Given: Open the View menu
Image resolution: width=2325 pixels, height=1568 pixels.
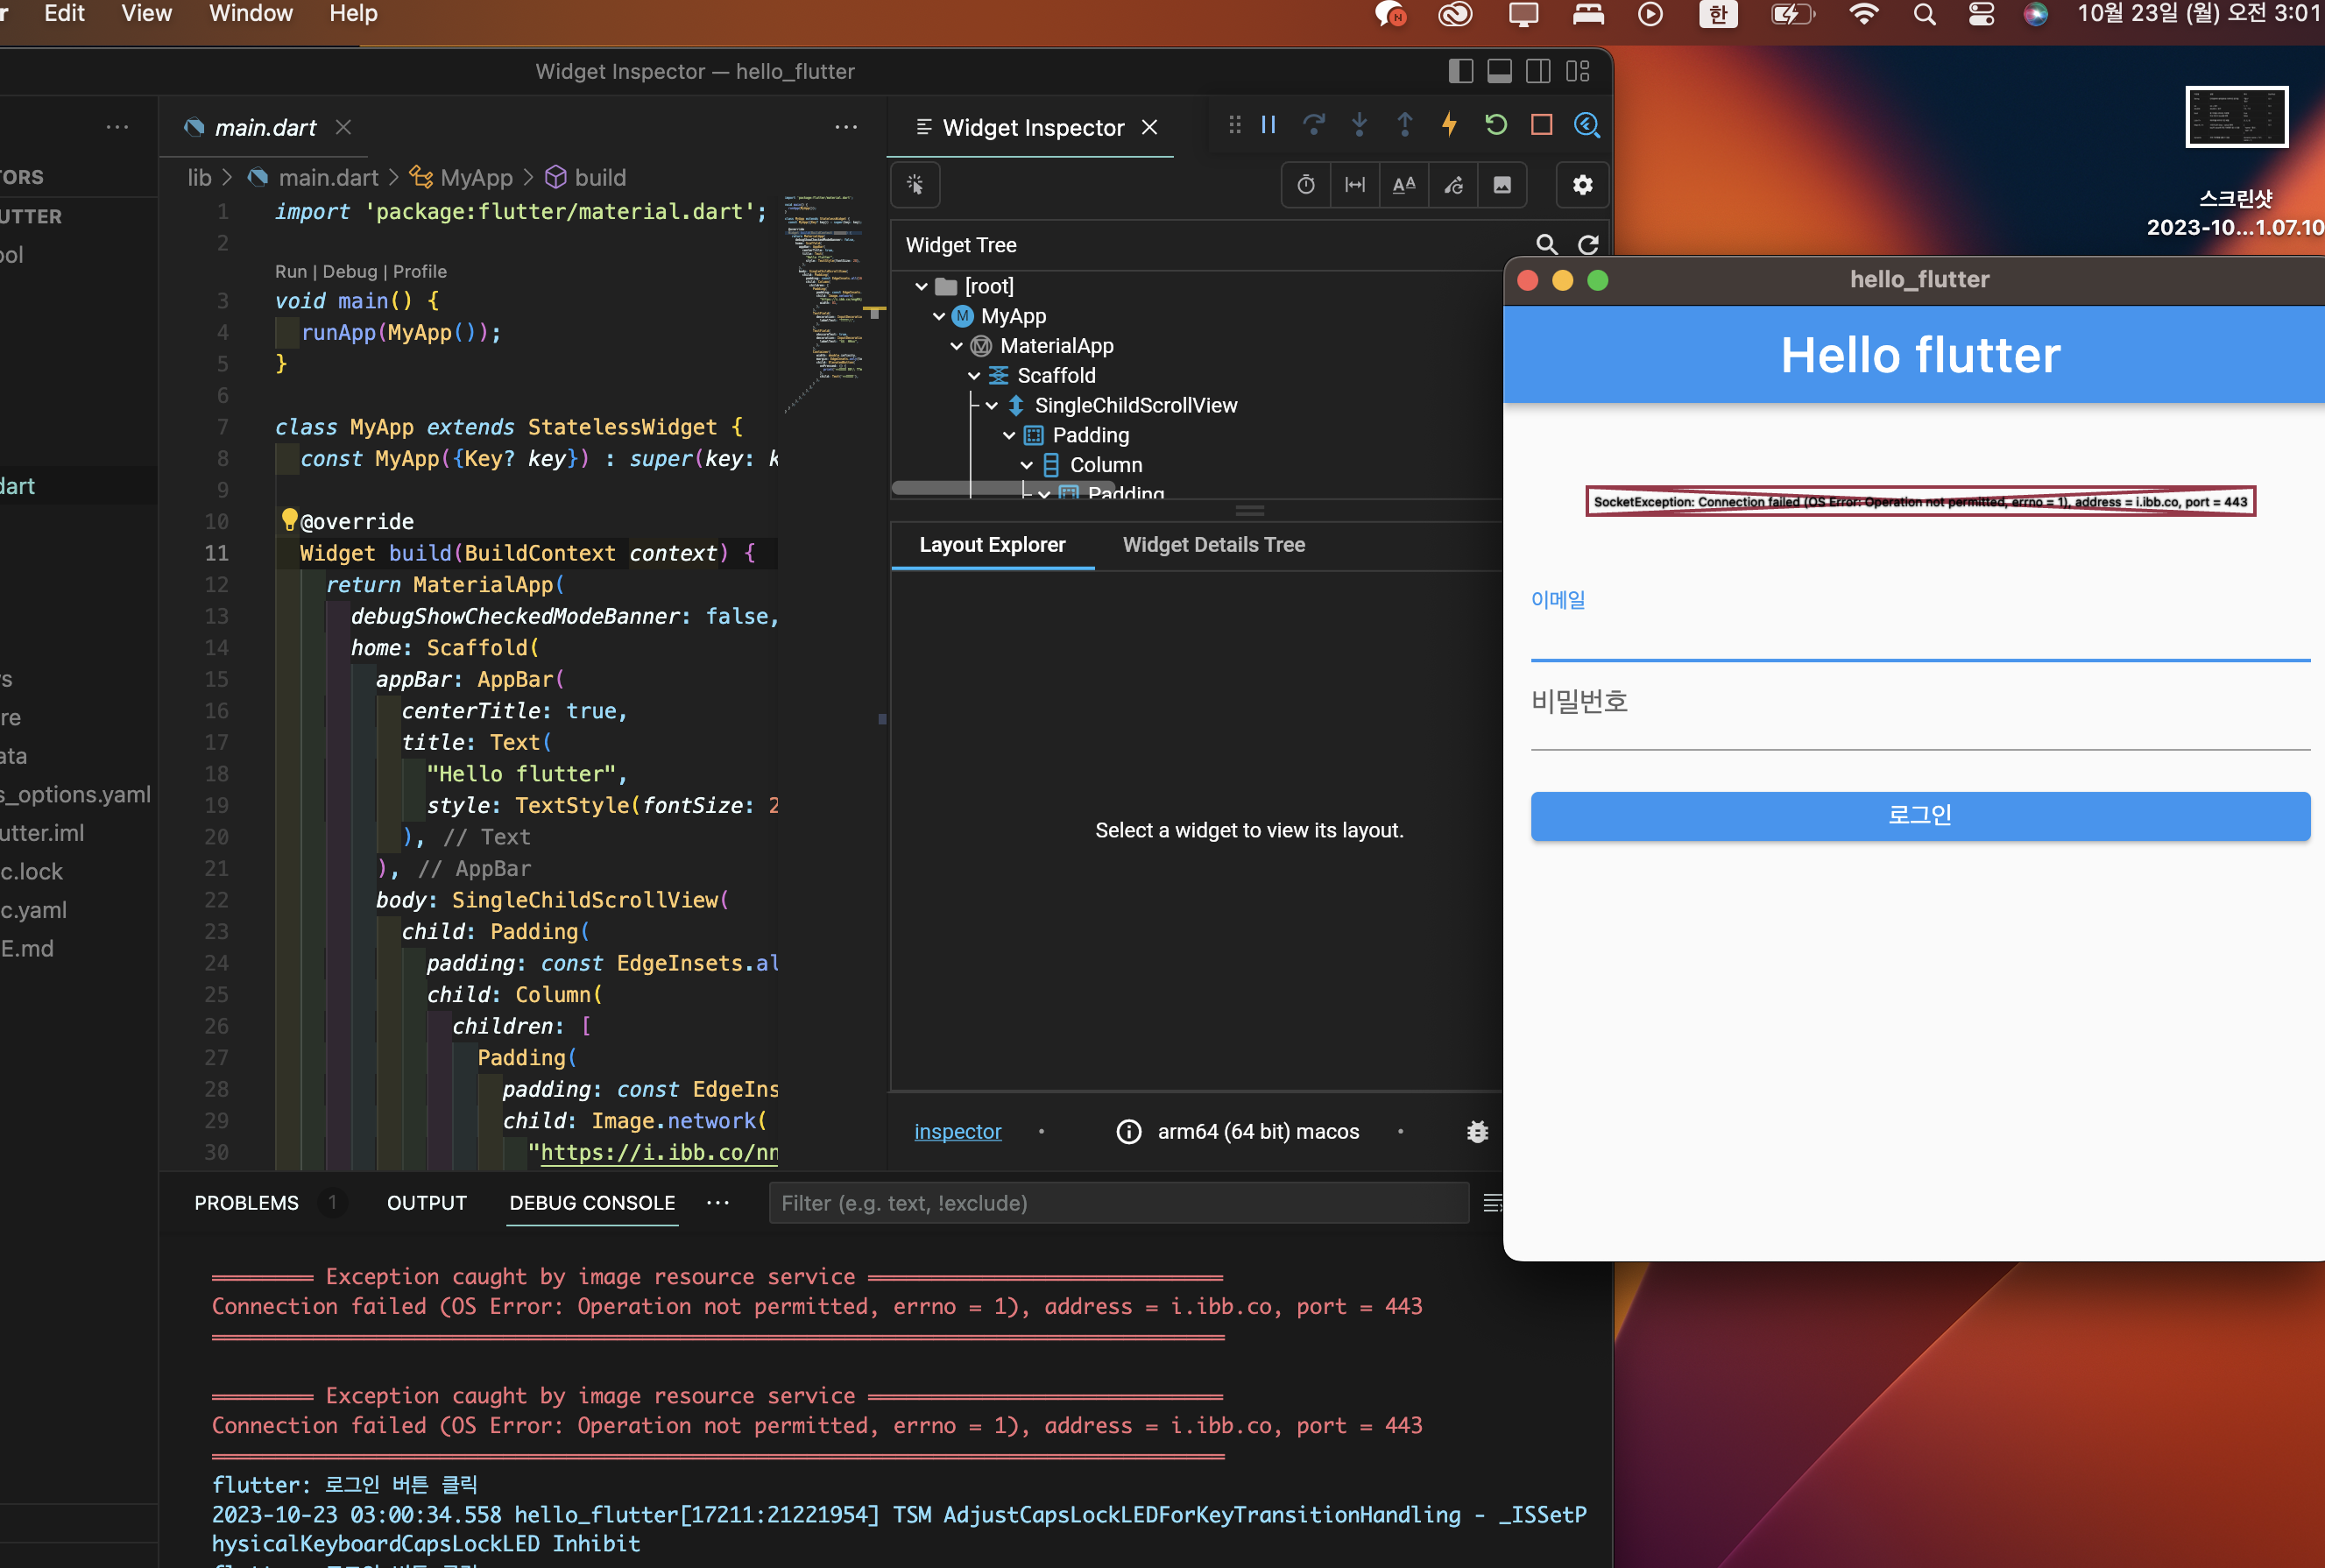Looking at the screenshot, I should [146, 14].
